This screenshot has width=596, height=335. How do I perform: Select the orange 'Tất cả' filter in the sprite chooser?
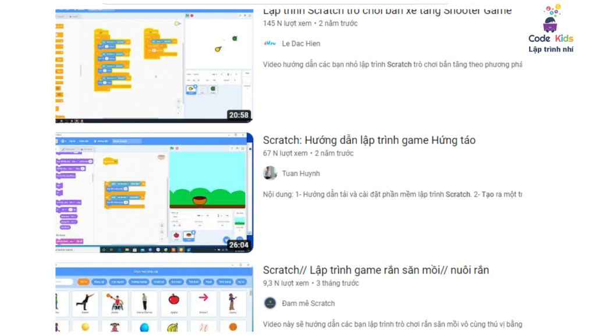pyautogui.click(x=83, y=282)
